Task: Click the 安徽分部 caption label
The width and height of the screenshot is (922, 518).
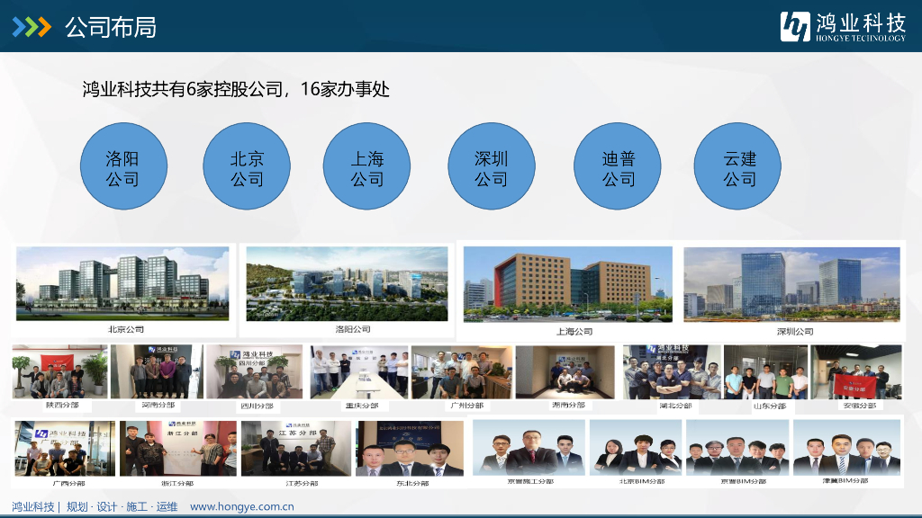Action: [860, 406]
